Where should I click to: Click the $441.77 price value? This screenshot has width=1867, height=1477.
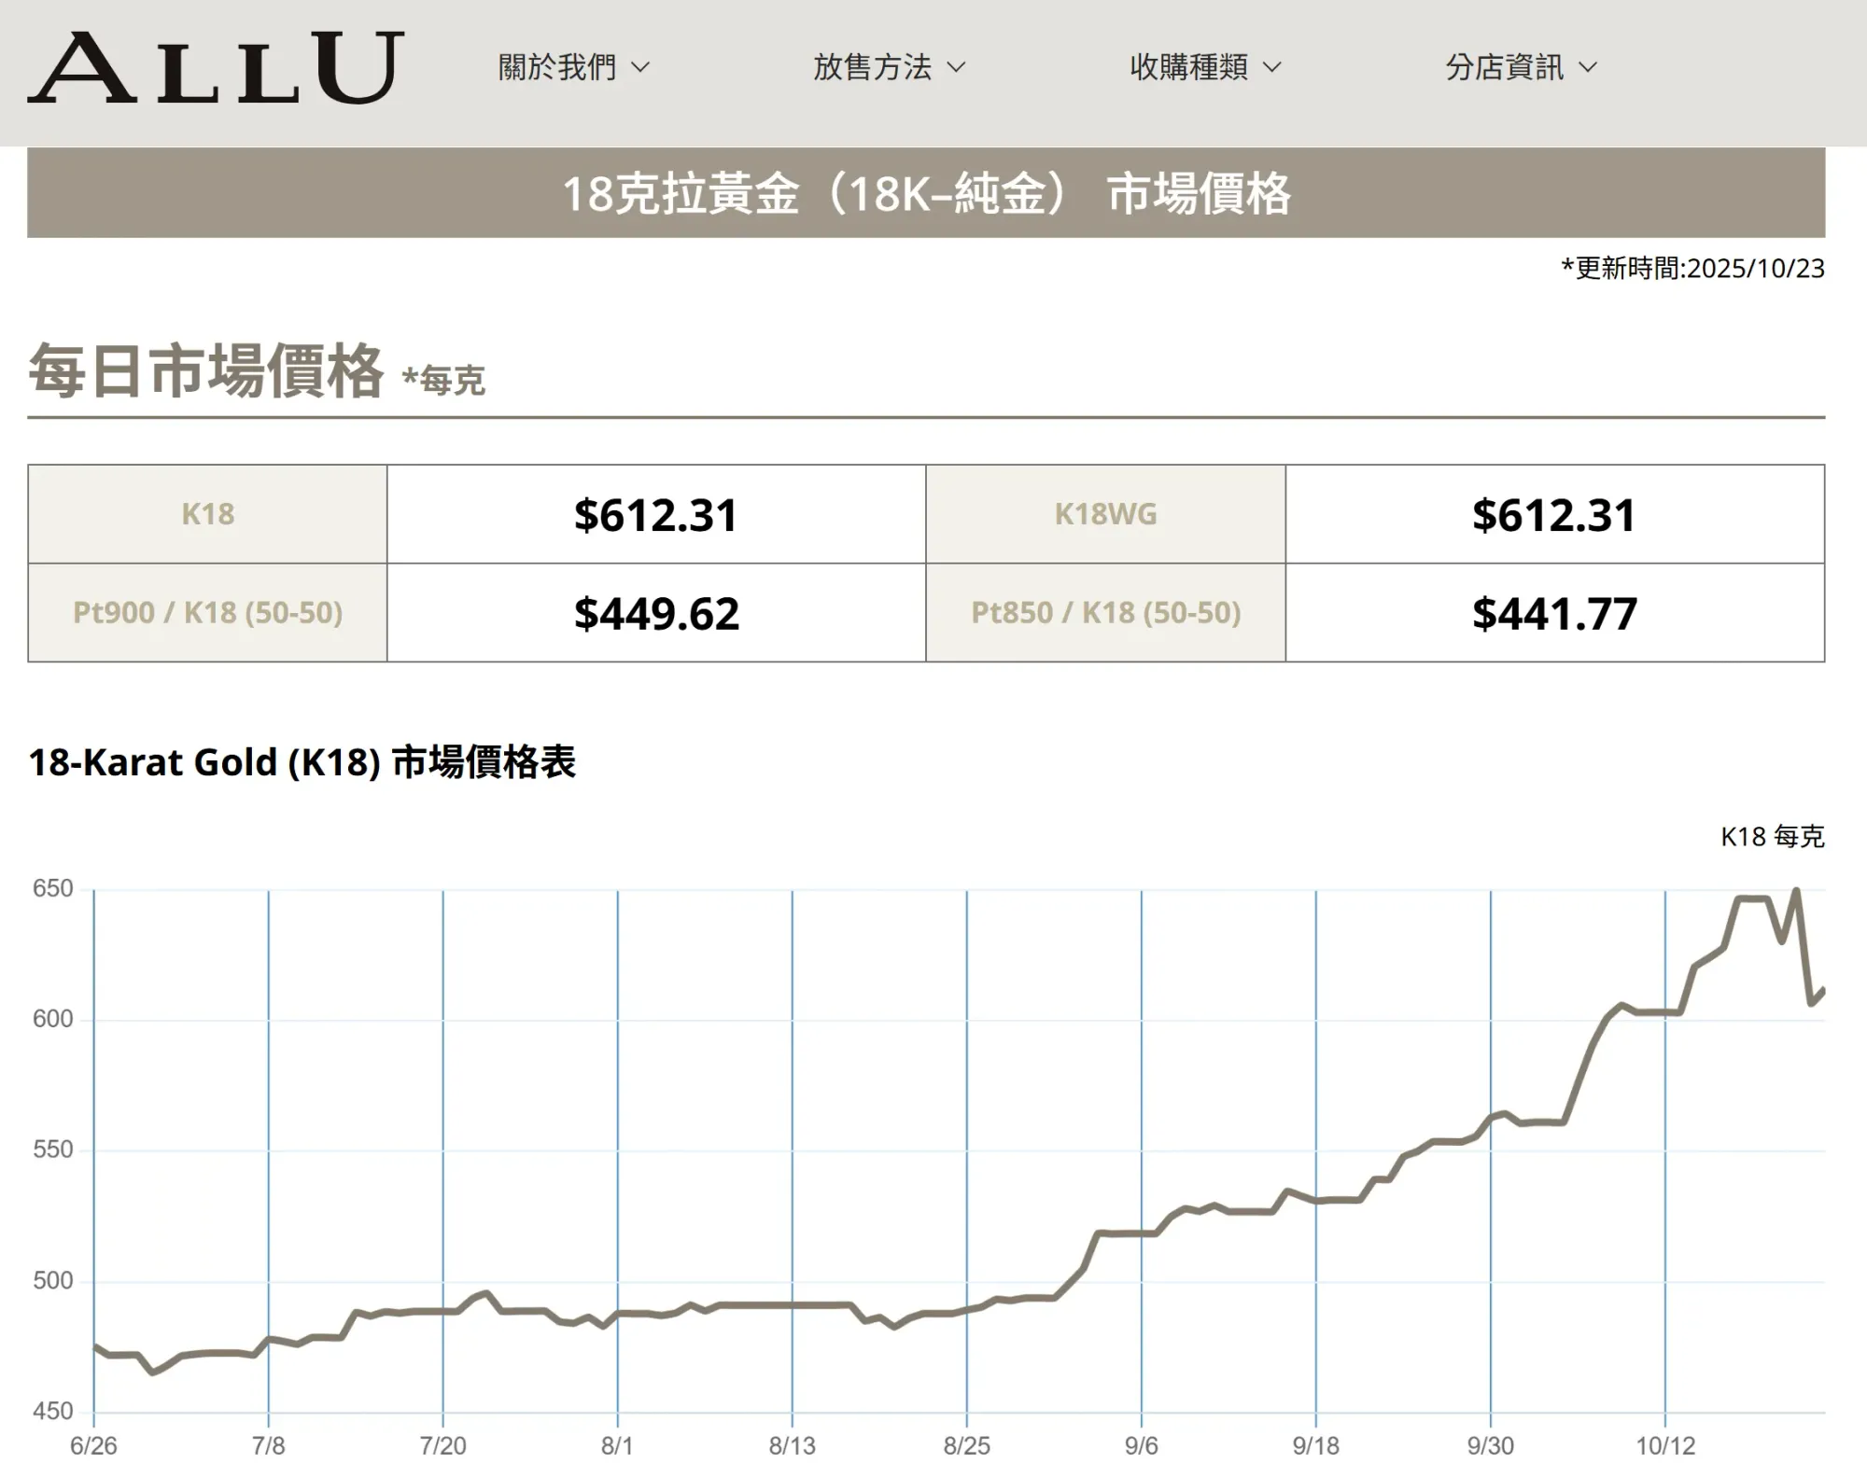coord(1554,614)
